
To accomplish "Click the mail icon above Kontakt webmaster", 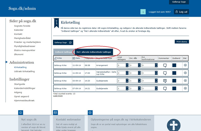I will click(x=56, y=112).
